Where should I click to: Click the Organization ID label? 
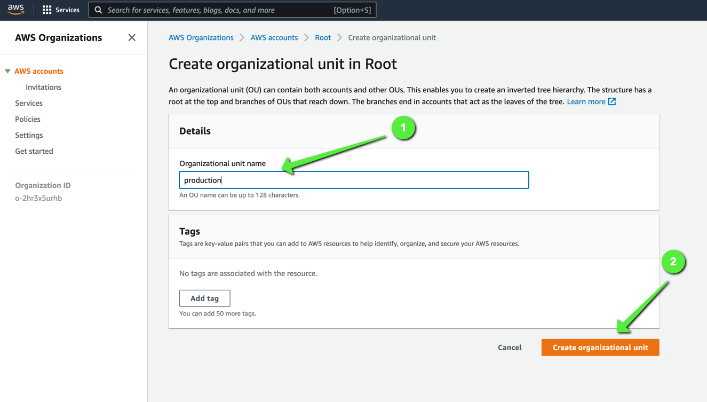(x=43, y=185)
